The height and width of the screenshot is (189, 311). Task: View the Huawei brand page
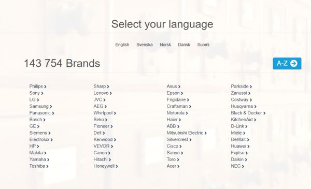pyautogui.click(x=240, y=146)
